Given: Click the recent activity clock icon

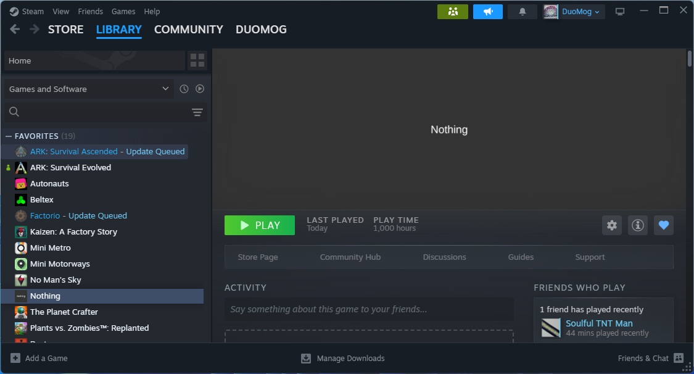Looking at the screenshot, I should tap(184, 89).
